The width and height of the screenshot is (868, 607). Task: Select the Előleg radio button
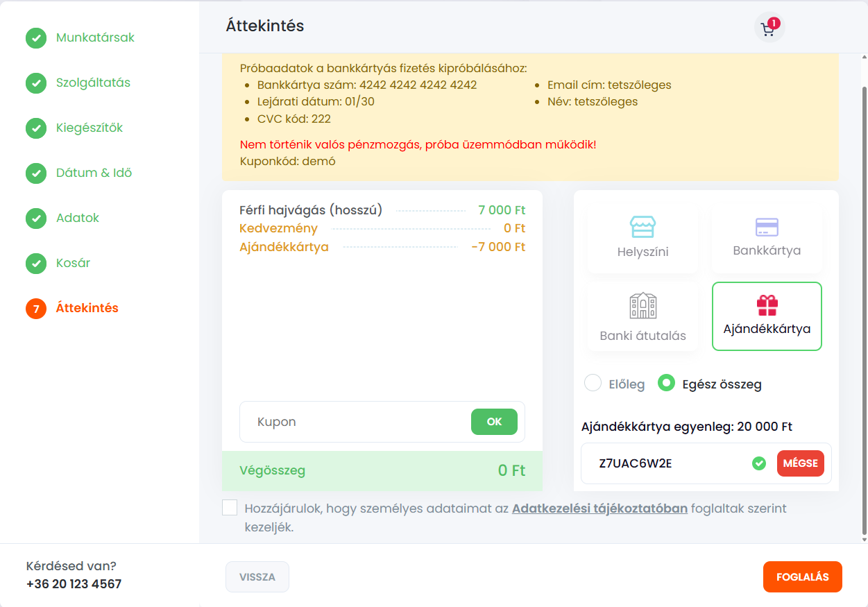593,384
